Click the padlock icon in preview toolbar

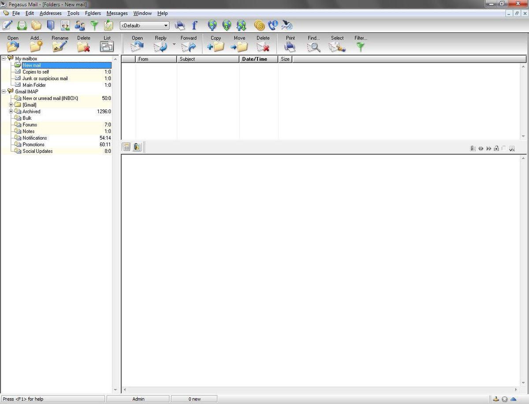[496, 148]
